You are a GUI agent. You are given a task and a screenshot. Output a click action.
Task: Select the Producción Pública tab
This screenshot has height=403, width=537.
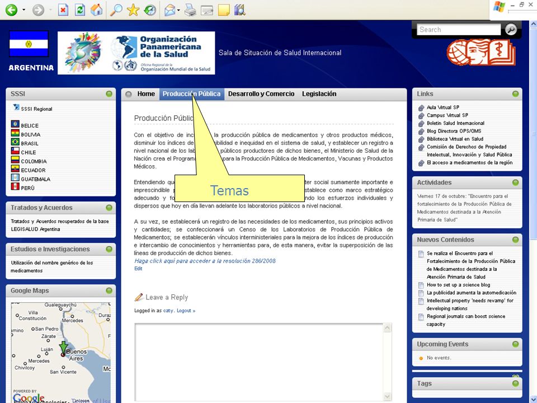191,94
